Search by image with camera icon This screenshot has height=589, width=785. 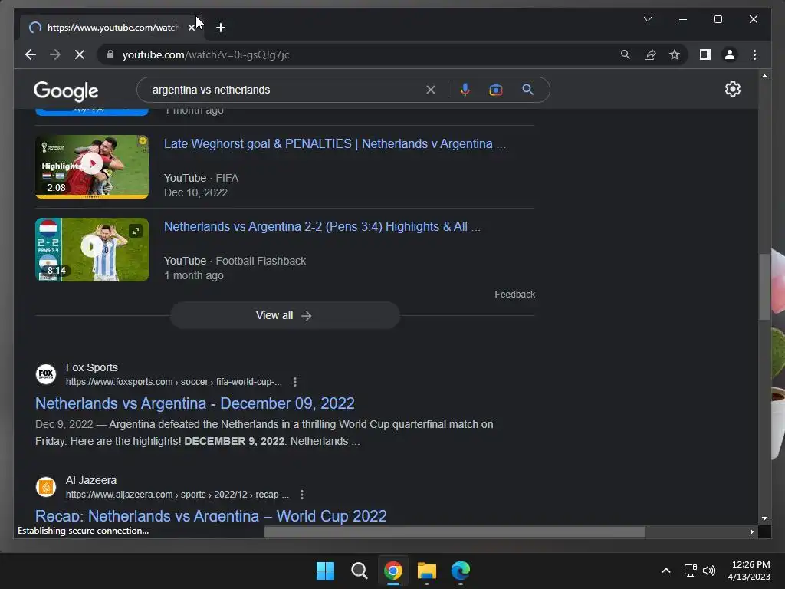(x=496, y=90)
